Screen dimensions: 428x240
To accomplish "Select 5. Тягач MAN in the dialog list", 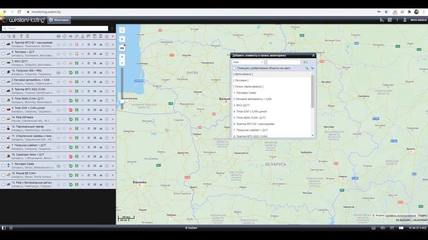I will click(x=249, y=118).
